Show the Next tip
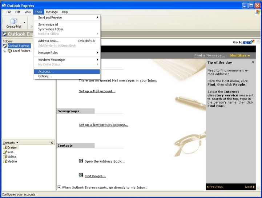The image size is (262, 198). coord(250,187)
